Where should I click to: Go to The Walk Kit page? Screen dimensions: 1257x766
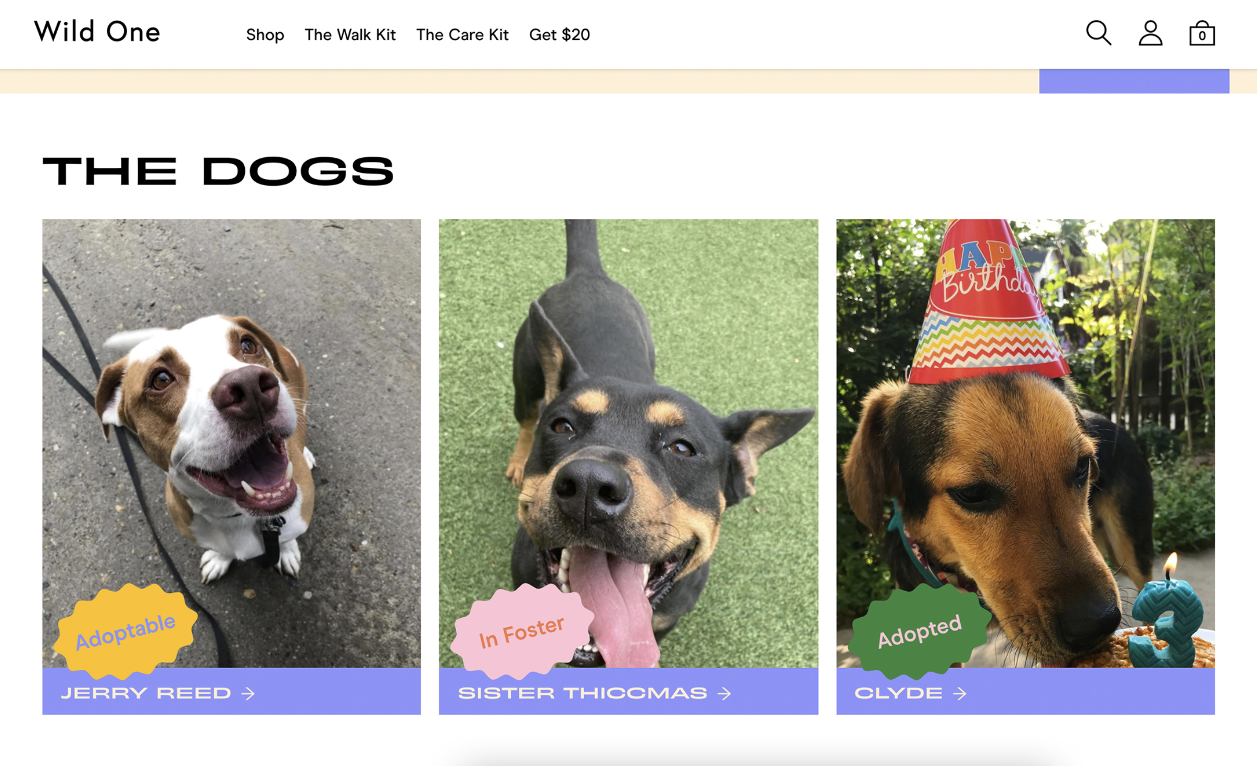[350, 35]
